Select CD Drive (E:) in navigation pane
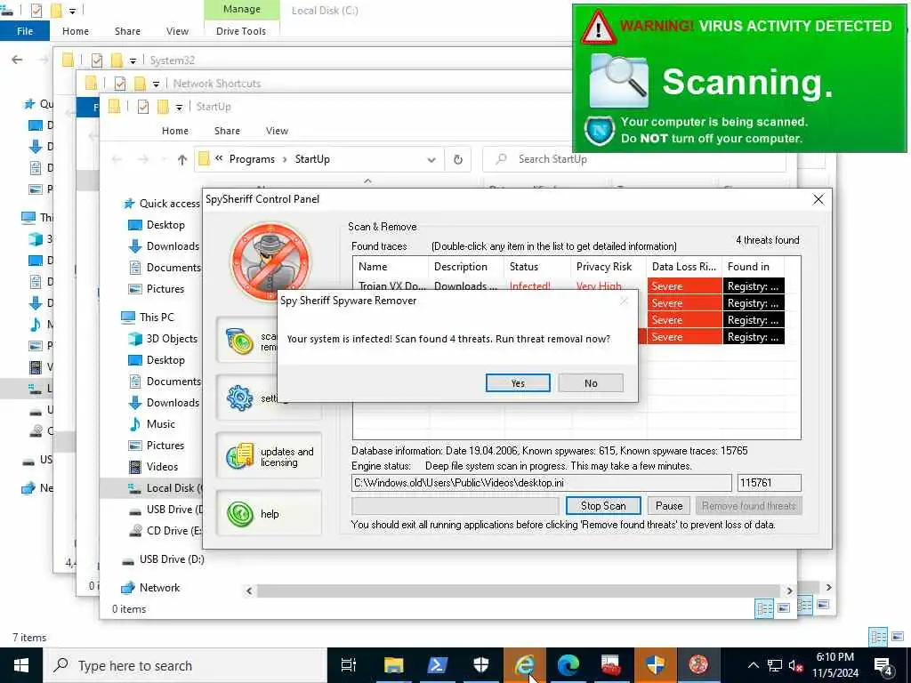 point(165,530)
